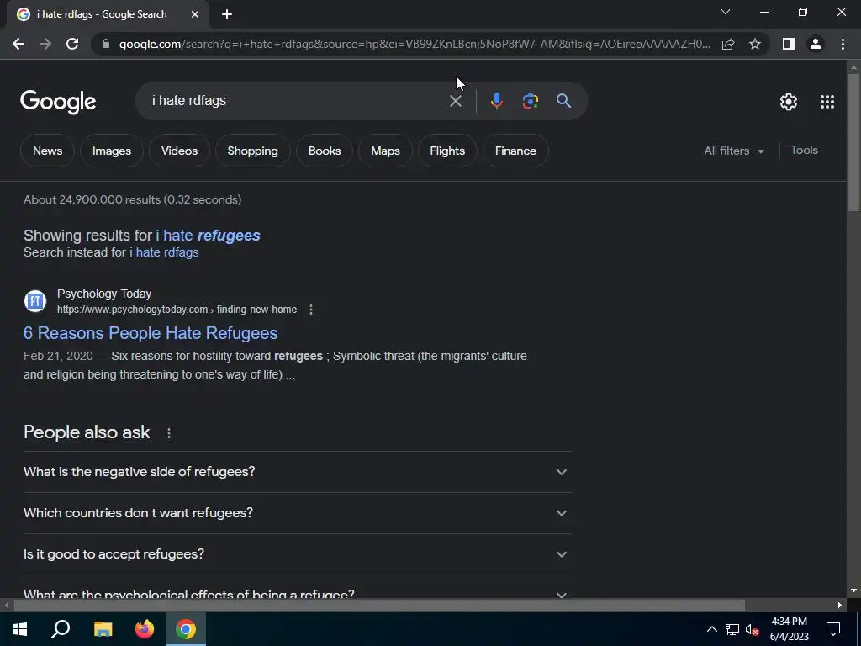
Task: Filter results by Finance
Action: tap(515, 151)
